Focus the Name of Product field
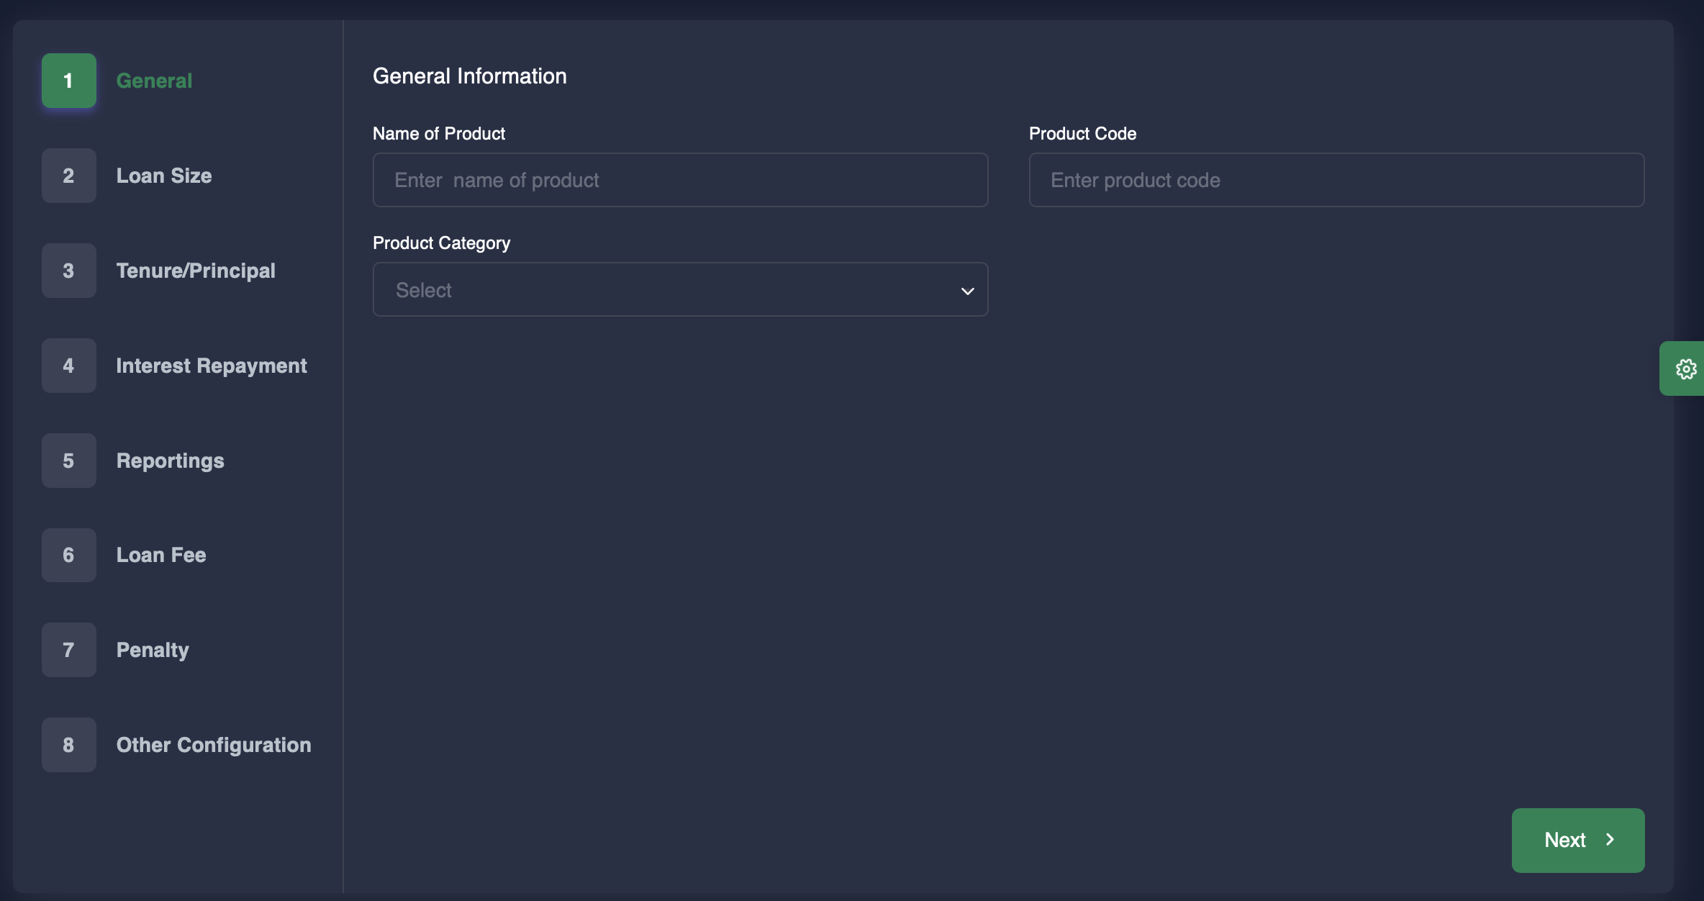This screenshot has height=901, width=1704. [680, 180]
